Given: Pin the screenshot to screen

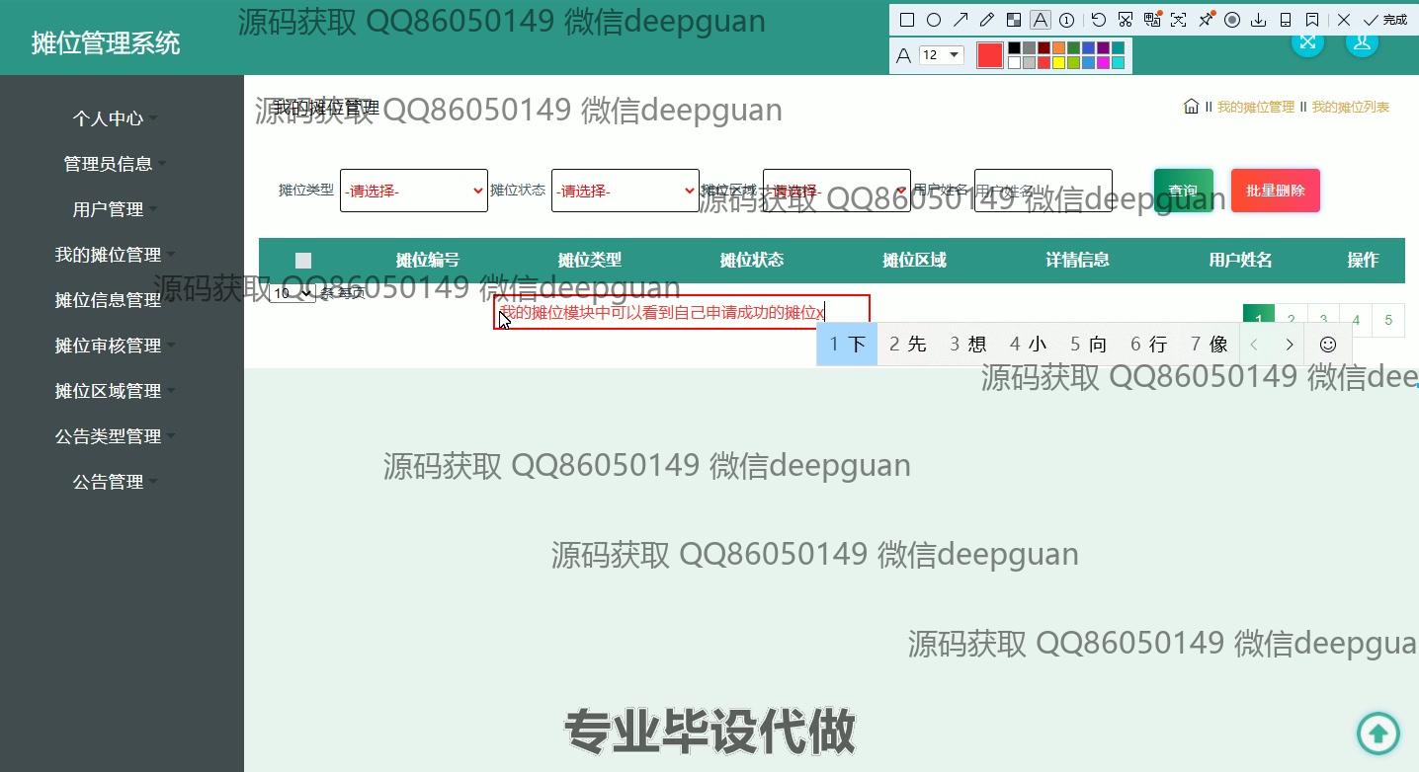Looking at the screenshot, I should [x=1206, y=20].
